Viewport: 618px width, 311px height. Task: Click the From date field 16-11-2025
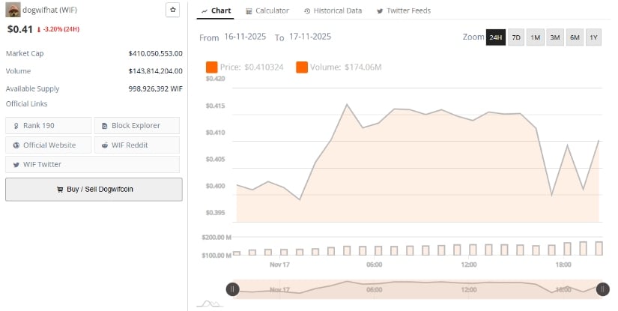point(246,37)
